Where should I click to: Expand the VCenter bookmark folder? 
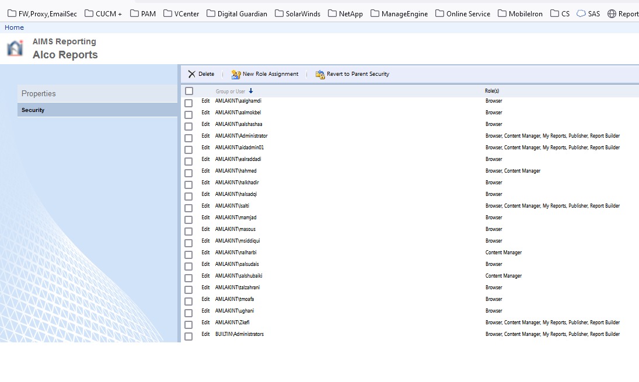[181, 13]
